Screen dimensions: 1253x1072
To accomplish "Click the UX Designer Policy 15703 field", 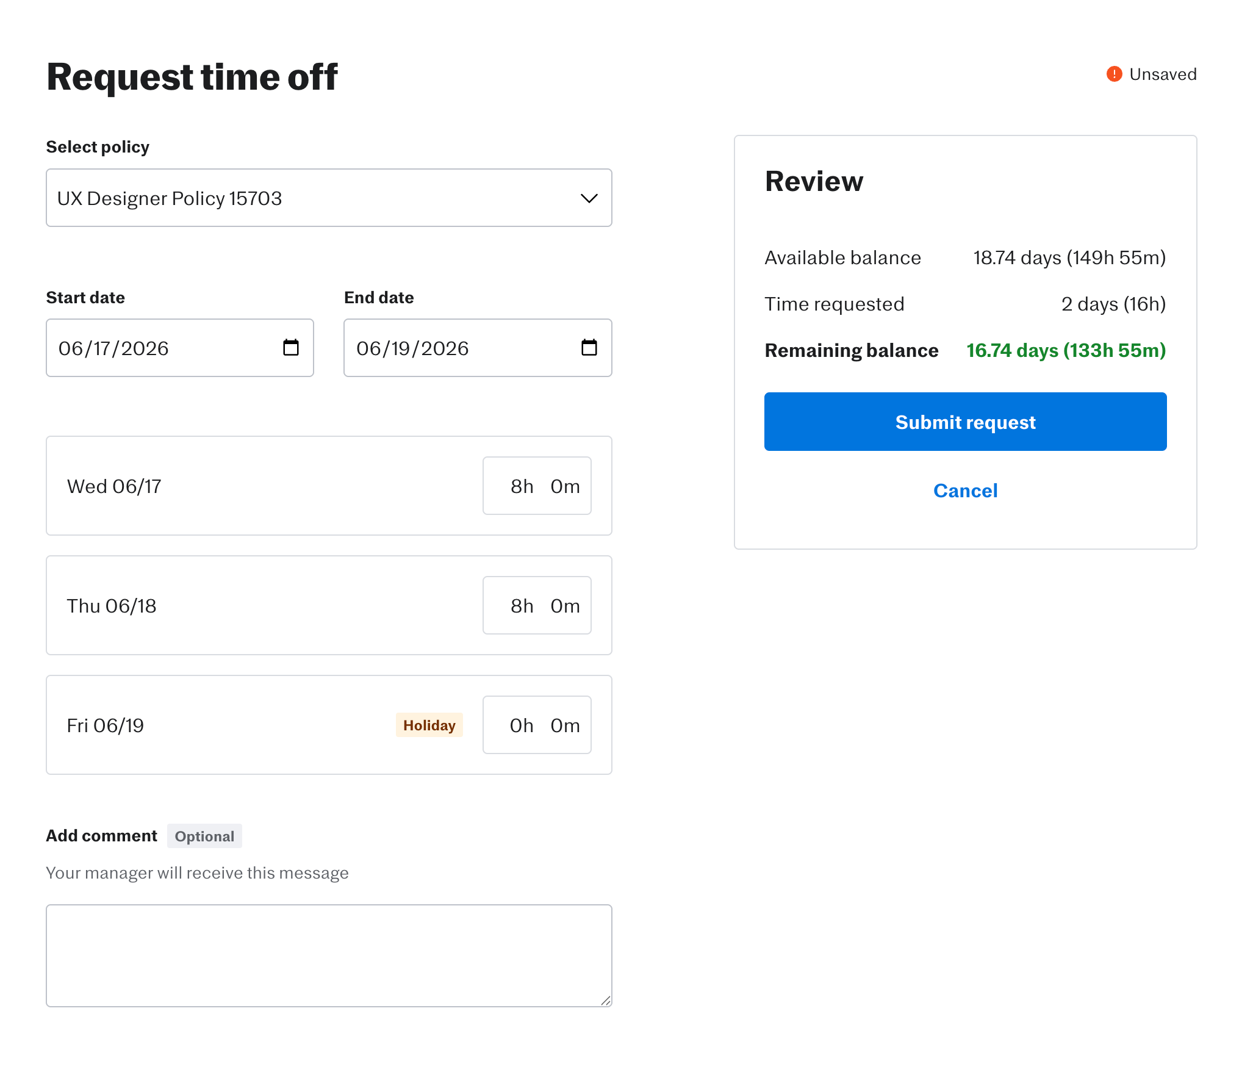I will (x=305, y=198).
